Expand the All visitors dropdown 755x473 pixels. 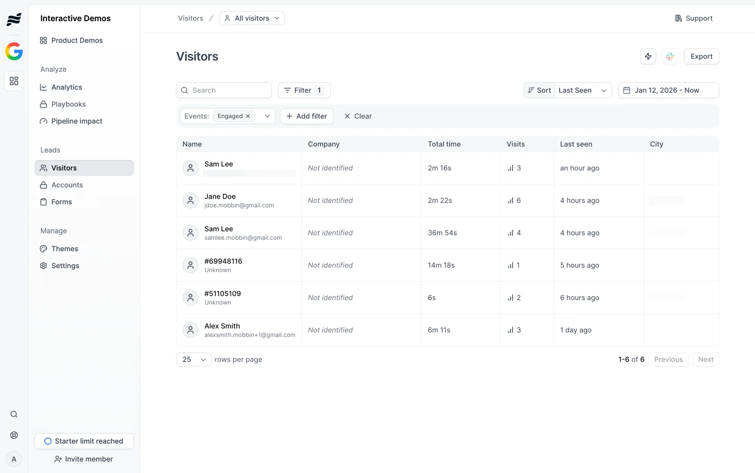(252, 18)
